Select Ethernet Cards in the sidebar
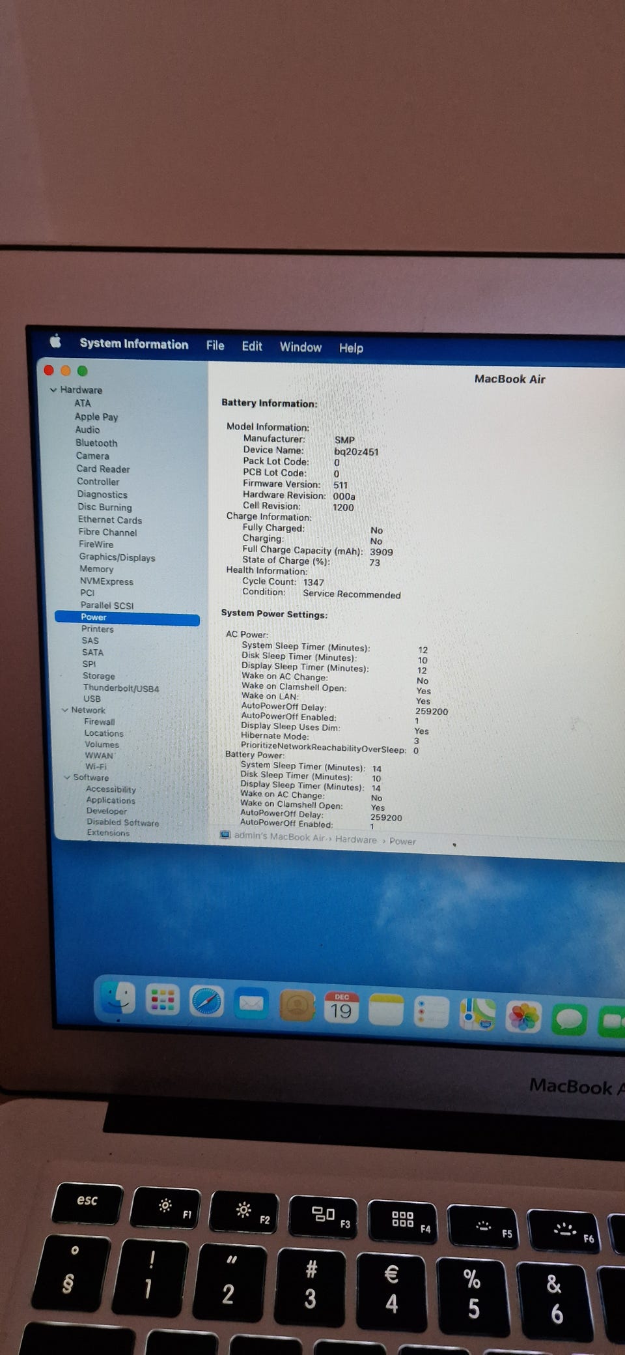 click(110, 519)
